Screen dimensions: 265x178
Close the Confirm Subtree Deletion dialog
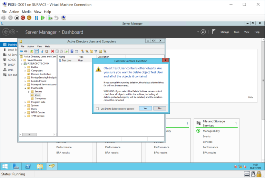[166, 60]
